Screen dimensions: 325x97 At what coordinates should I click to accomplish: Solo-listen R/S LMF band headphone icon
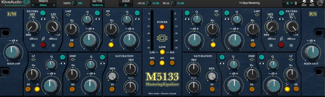(227, 19)
